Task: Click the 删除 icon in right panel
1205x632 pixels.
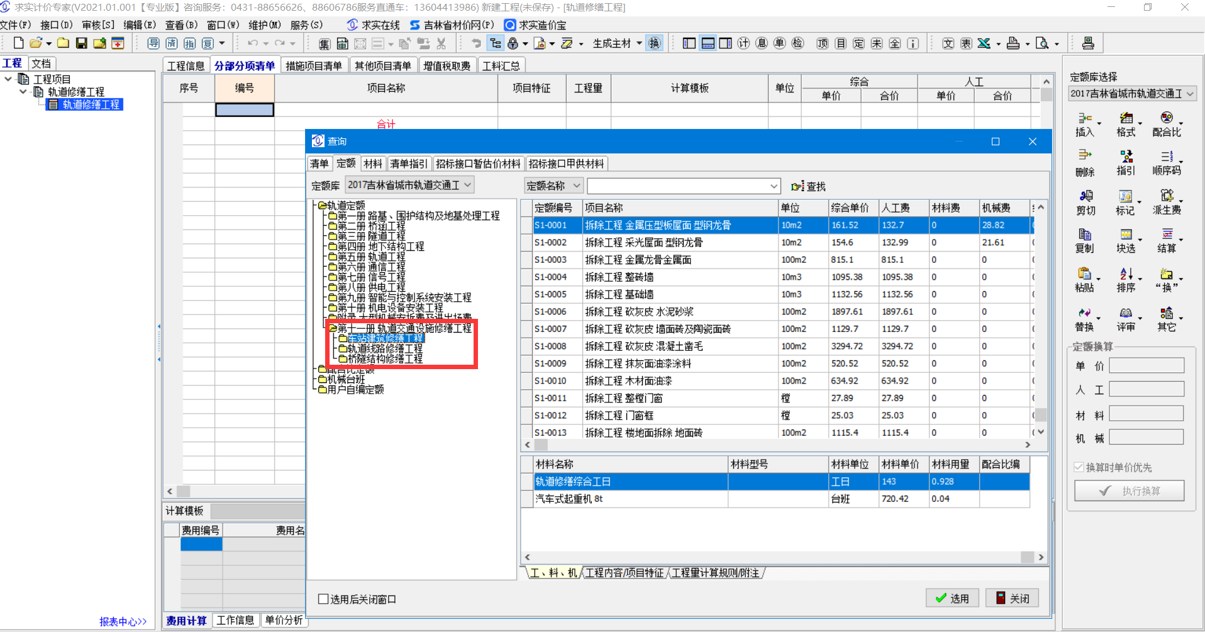Action: 1085,164
